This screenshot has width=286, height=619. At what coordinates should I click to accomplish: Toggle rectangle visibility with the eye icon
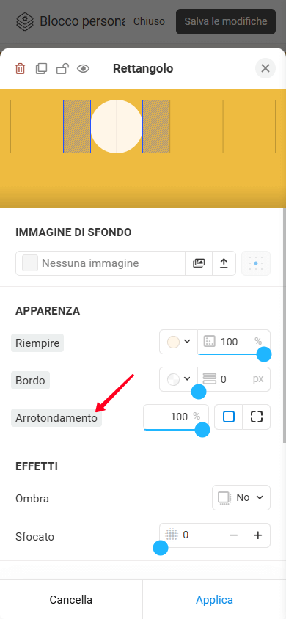(84, 69)
